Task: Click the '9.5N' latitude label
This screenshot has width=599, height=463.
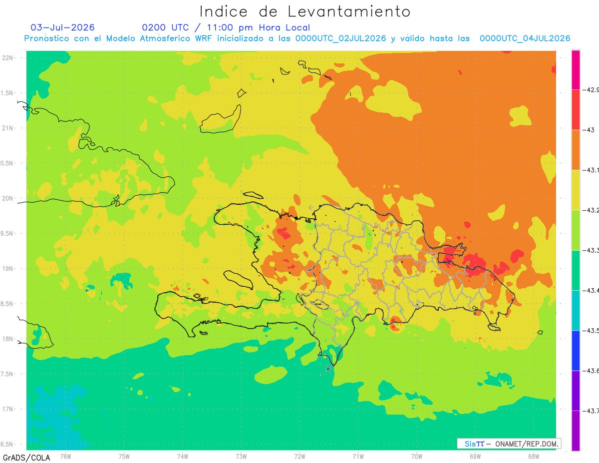Action: 7,234
